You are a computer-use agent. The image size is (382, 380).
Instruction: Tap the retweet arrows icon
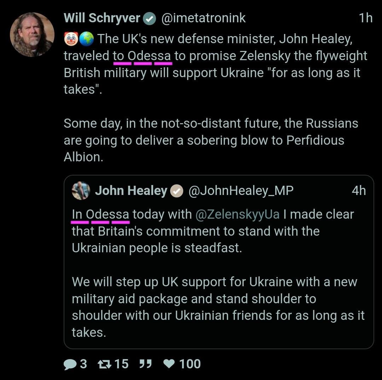[104, 364]
